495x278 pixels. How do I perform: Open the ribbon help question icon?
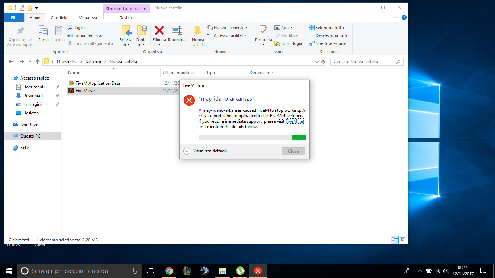click(x=404, y=17)
